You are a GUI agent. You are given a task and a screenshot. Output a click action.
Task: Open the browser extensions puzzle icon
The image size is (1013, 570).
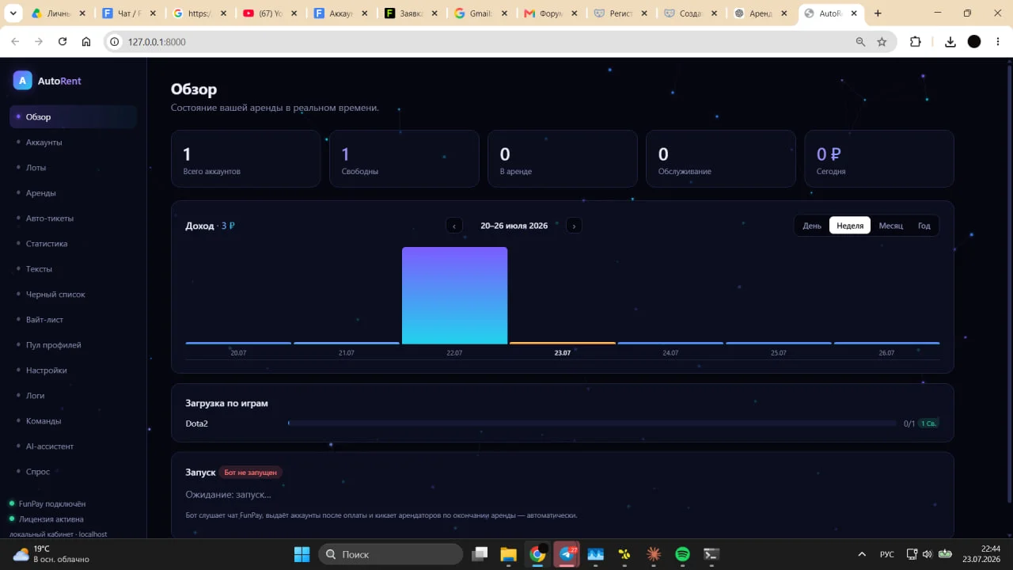pos(916,42)
